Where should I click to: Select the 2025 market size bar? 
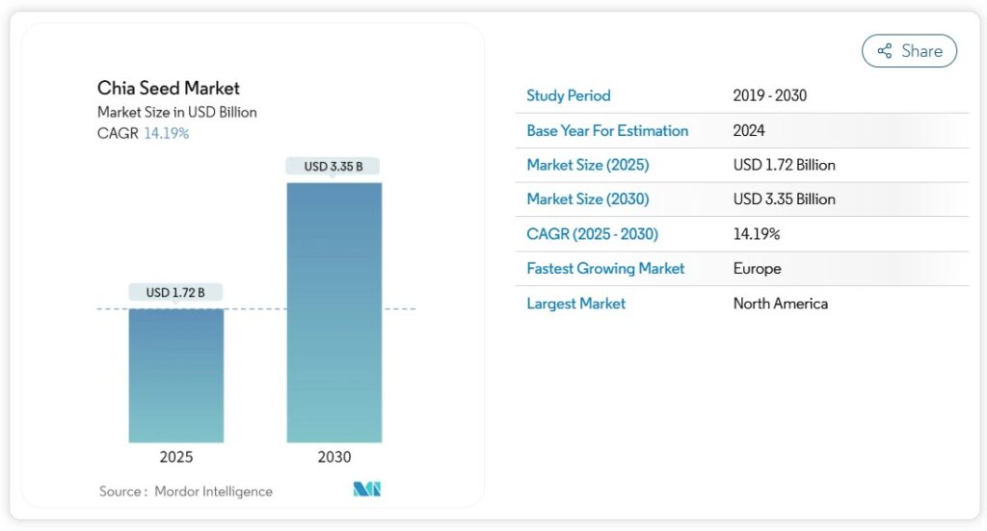[176, 375]
